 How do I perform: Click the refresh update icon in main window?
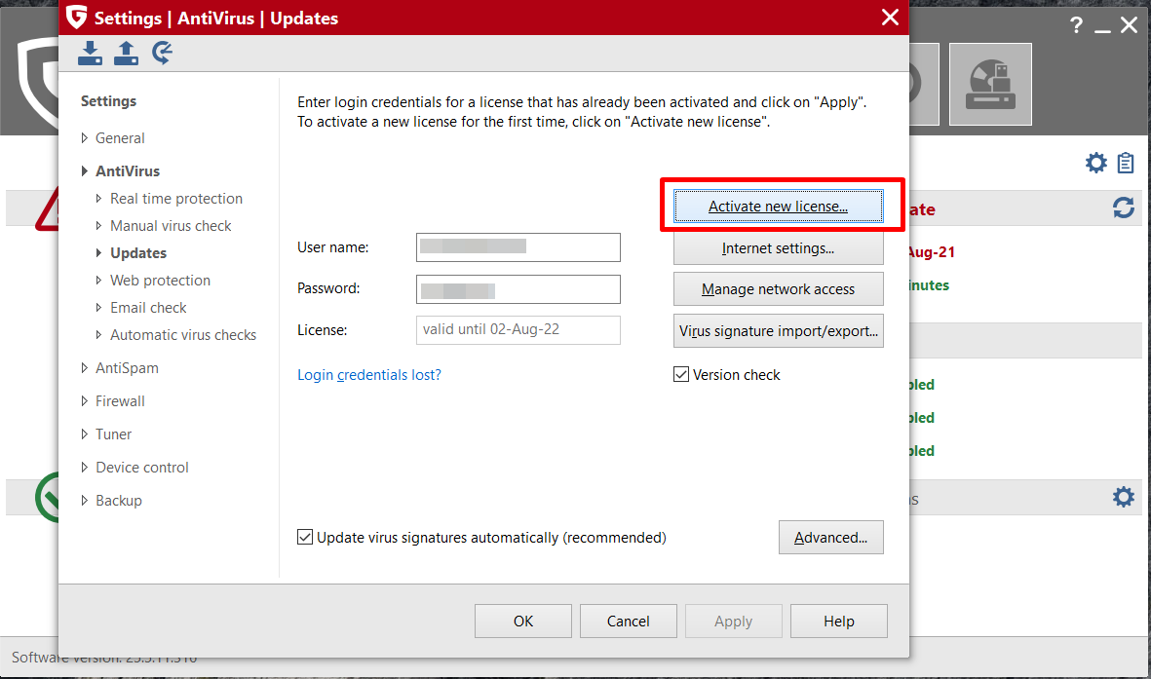[1123, 208]
